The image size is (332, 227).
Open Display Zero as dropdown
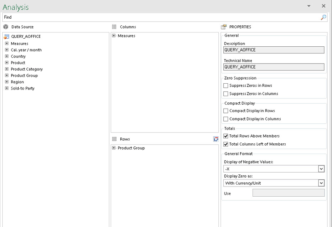[x=321, y=183]
